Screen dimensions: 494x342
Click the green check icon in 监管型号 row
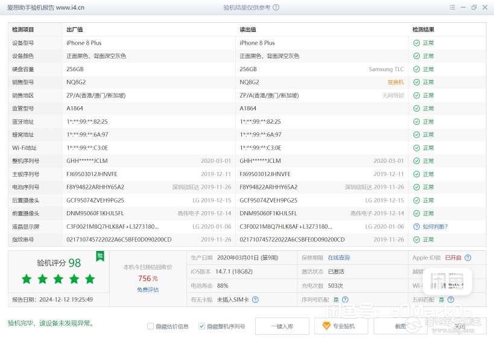pyautogui.click(x=417, y=109)
